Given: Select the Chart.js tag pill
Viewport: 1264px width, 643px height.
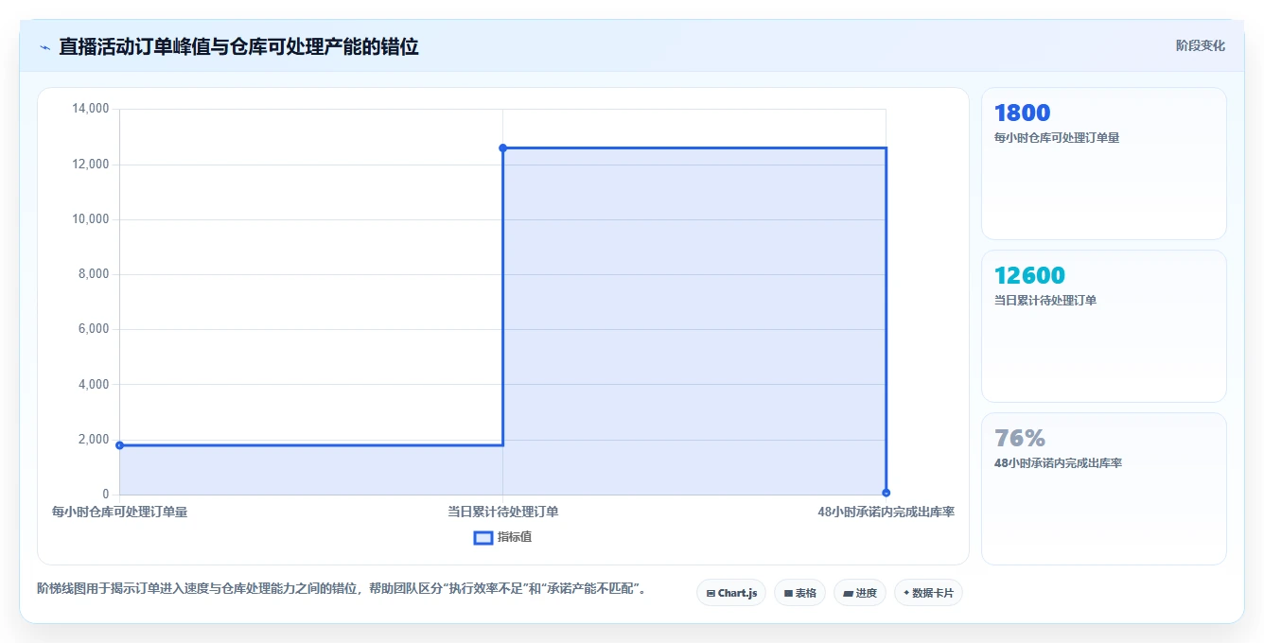Looking at the screenshot, I should pos(731,593).
